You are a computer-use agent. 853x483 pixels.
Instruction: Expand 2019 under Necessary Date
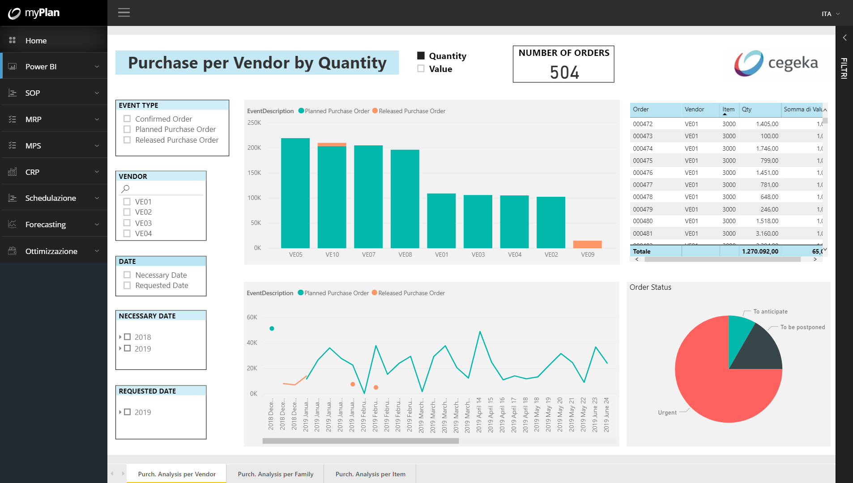[x=120, y=348]
